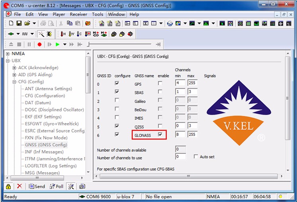Collapse the UBX tree node
Image resolution: width=297 pixels, height=202 pixels.
[8, 61]
